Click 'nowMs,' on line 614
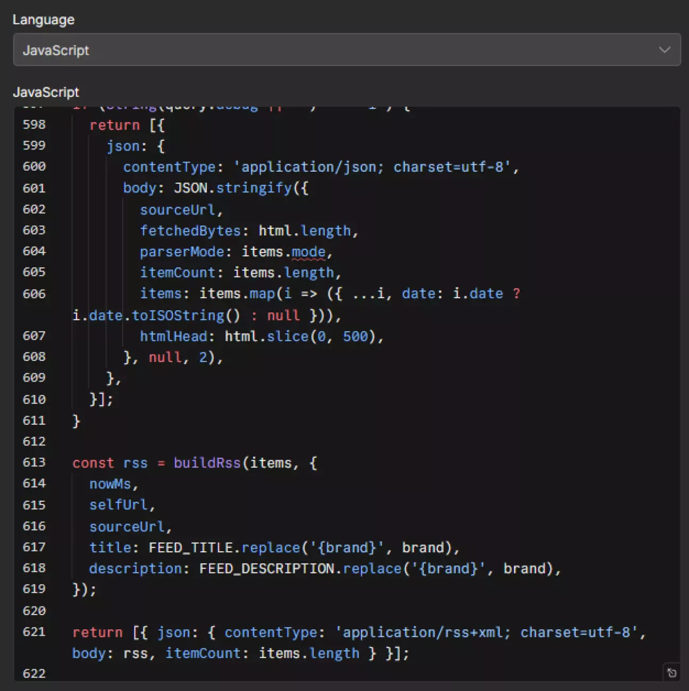Image resolution: width=689 pixels, height=691 pixels. coord(114,484)
